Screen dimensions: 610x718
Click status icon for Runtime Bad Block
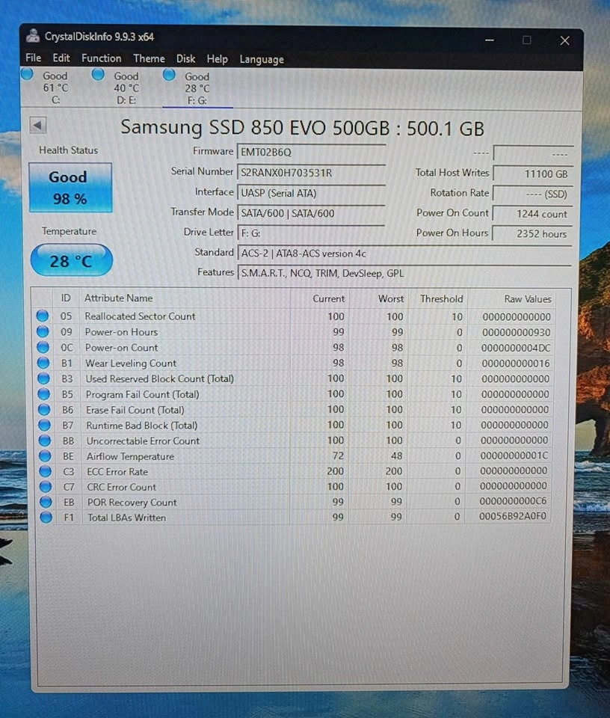(x=44, y=425)
